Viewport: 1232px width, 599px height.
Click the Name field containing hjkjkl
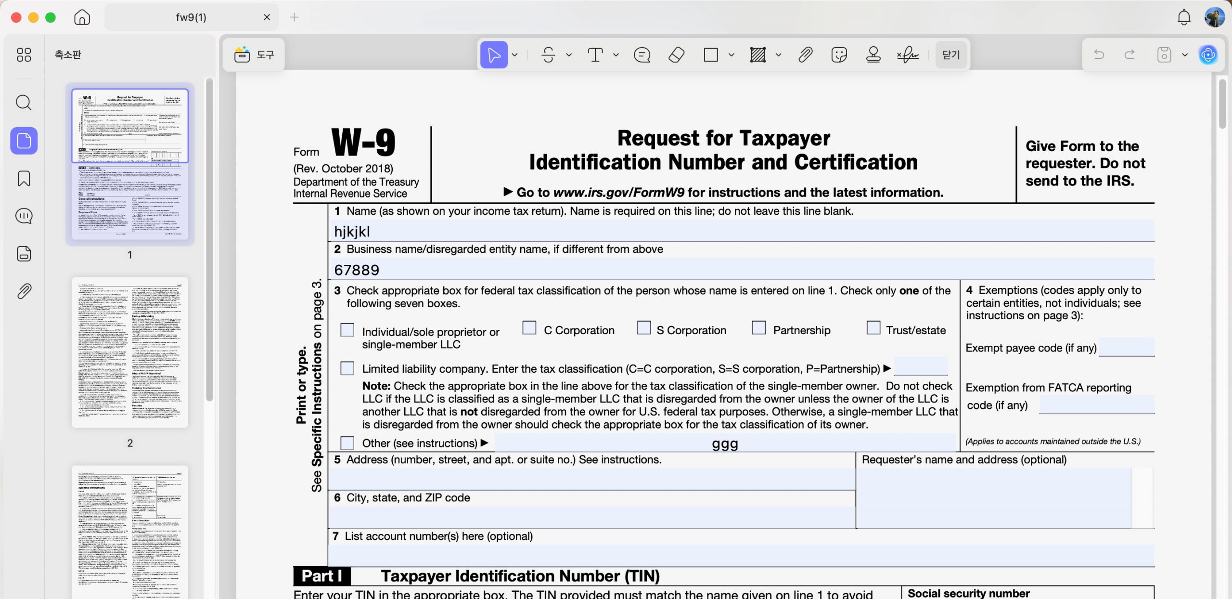point(742,231)
